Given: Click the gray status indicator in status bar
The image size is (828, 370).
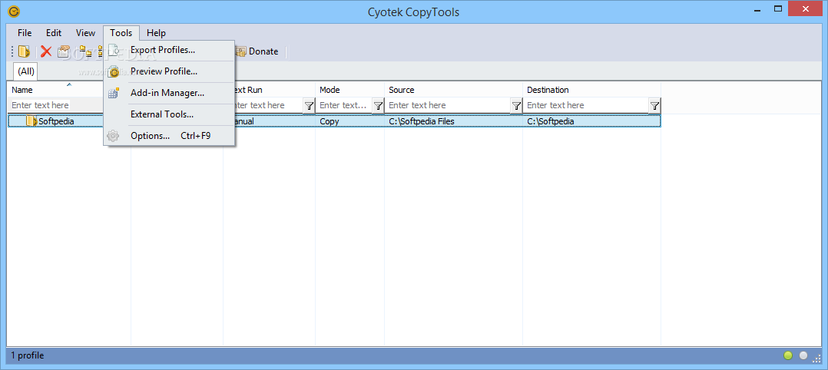Looking at the screenshot, I should click(x=803, y=355).
